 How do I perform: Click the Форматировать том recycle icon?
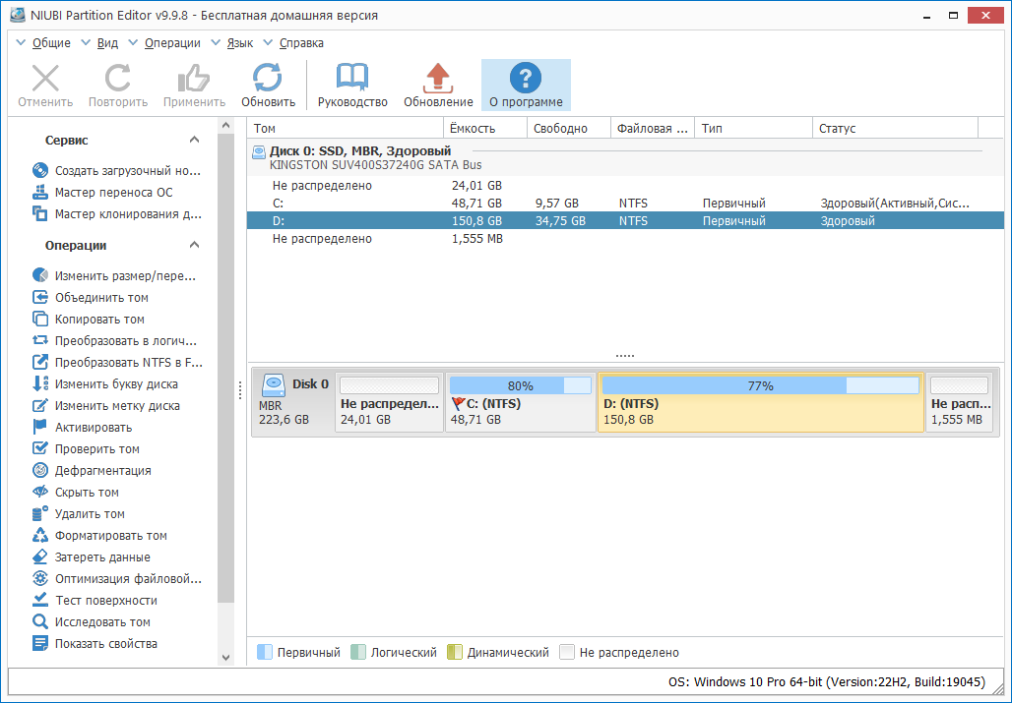point(40,536)
